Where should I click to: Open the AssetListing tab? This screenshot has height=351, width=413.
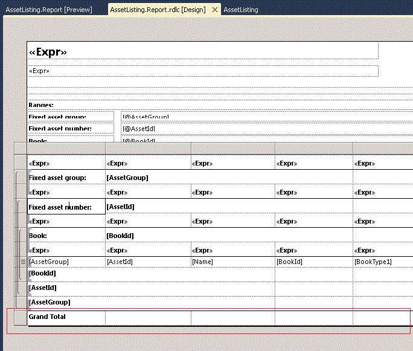(241, 10)
